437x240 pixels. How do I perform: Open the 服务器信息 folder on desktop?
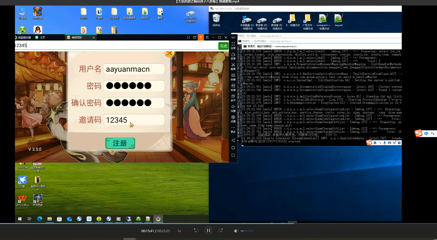tap(130, 13)
